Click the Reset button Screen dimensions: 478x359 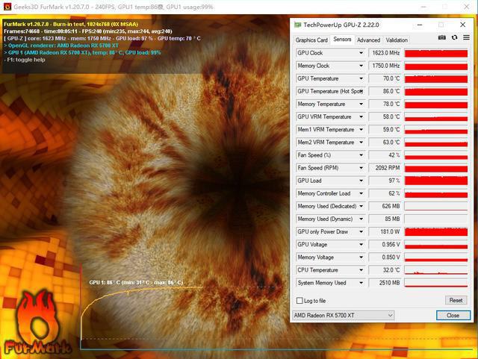pos(456,300)
